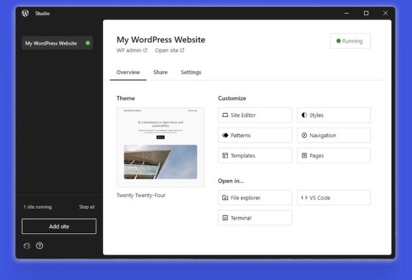The height and width of the screenshot is (280, 412).
Task: Open Templates in site editor
Action: [255, 156]
